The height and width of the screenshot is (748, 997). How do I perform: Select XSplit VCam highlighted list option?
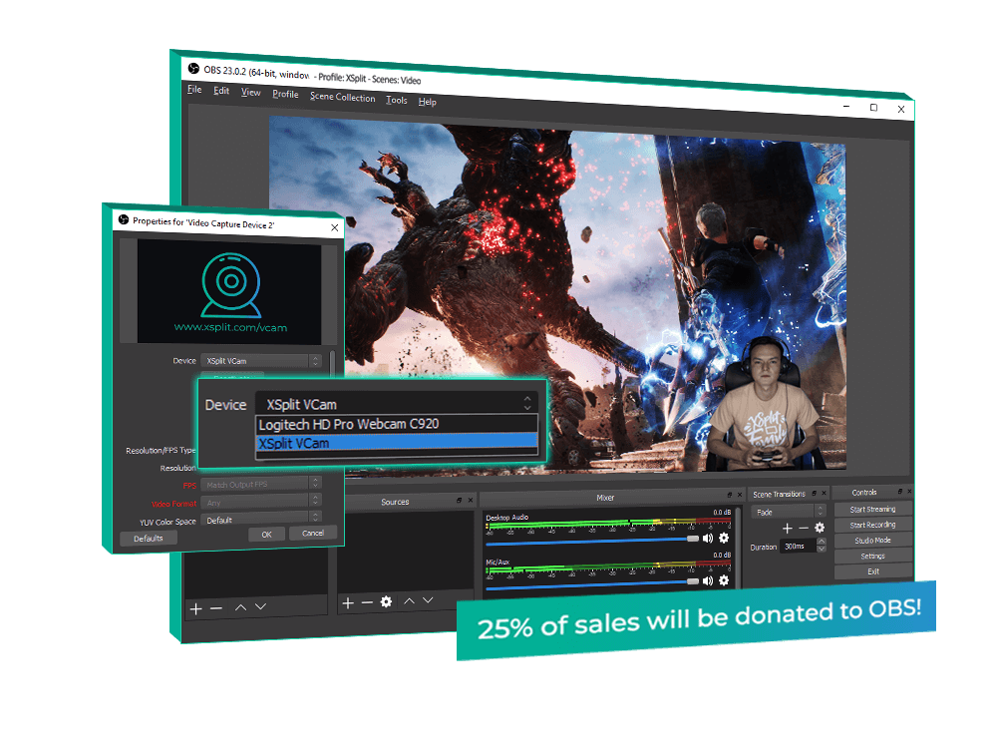click(397, 443)
